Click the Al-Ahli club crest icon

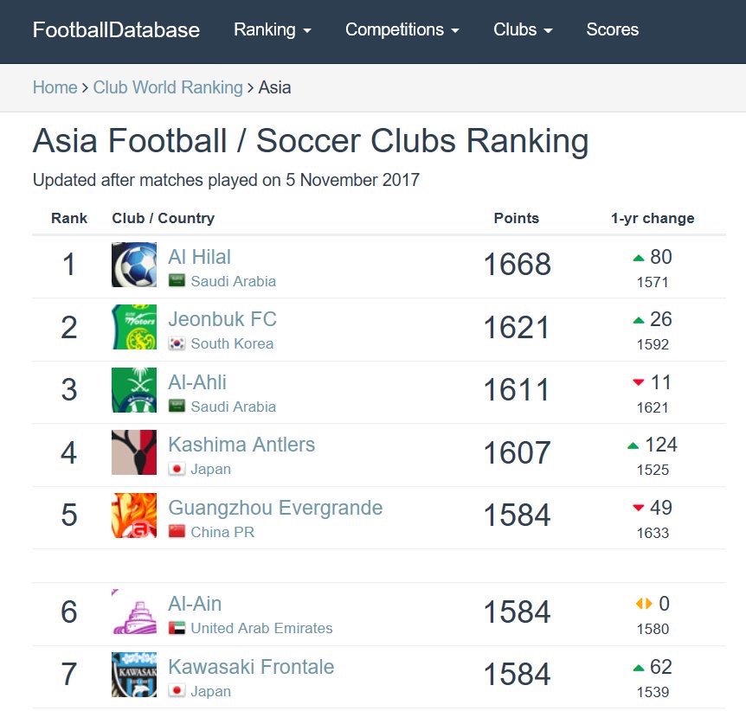134,390
